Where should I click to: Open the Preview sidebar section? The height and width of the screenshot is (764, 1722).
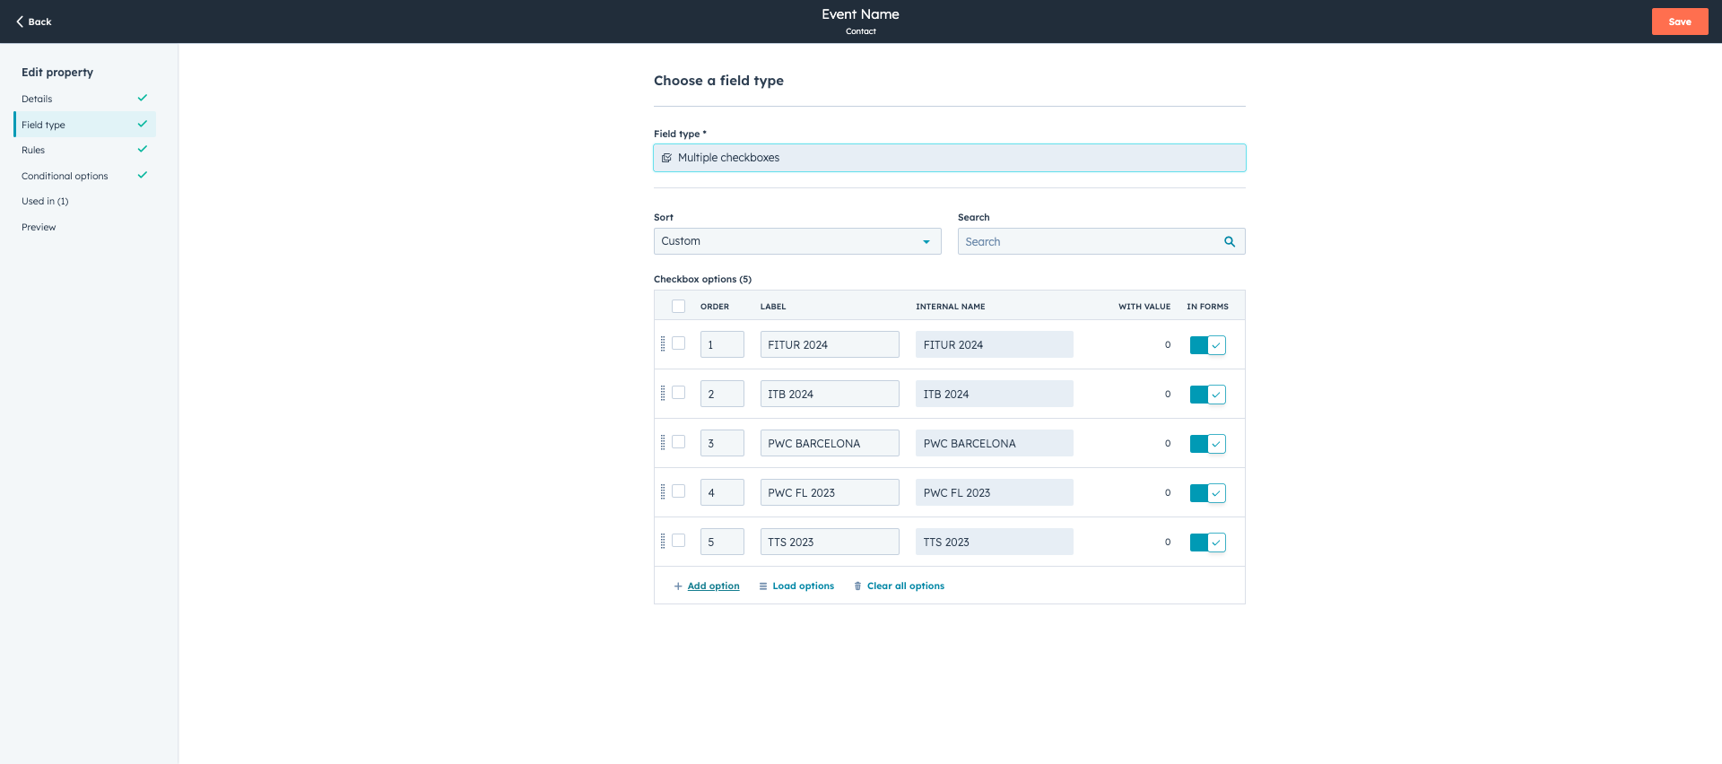click(x=84, y=227)
